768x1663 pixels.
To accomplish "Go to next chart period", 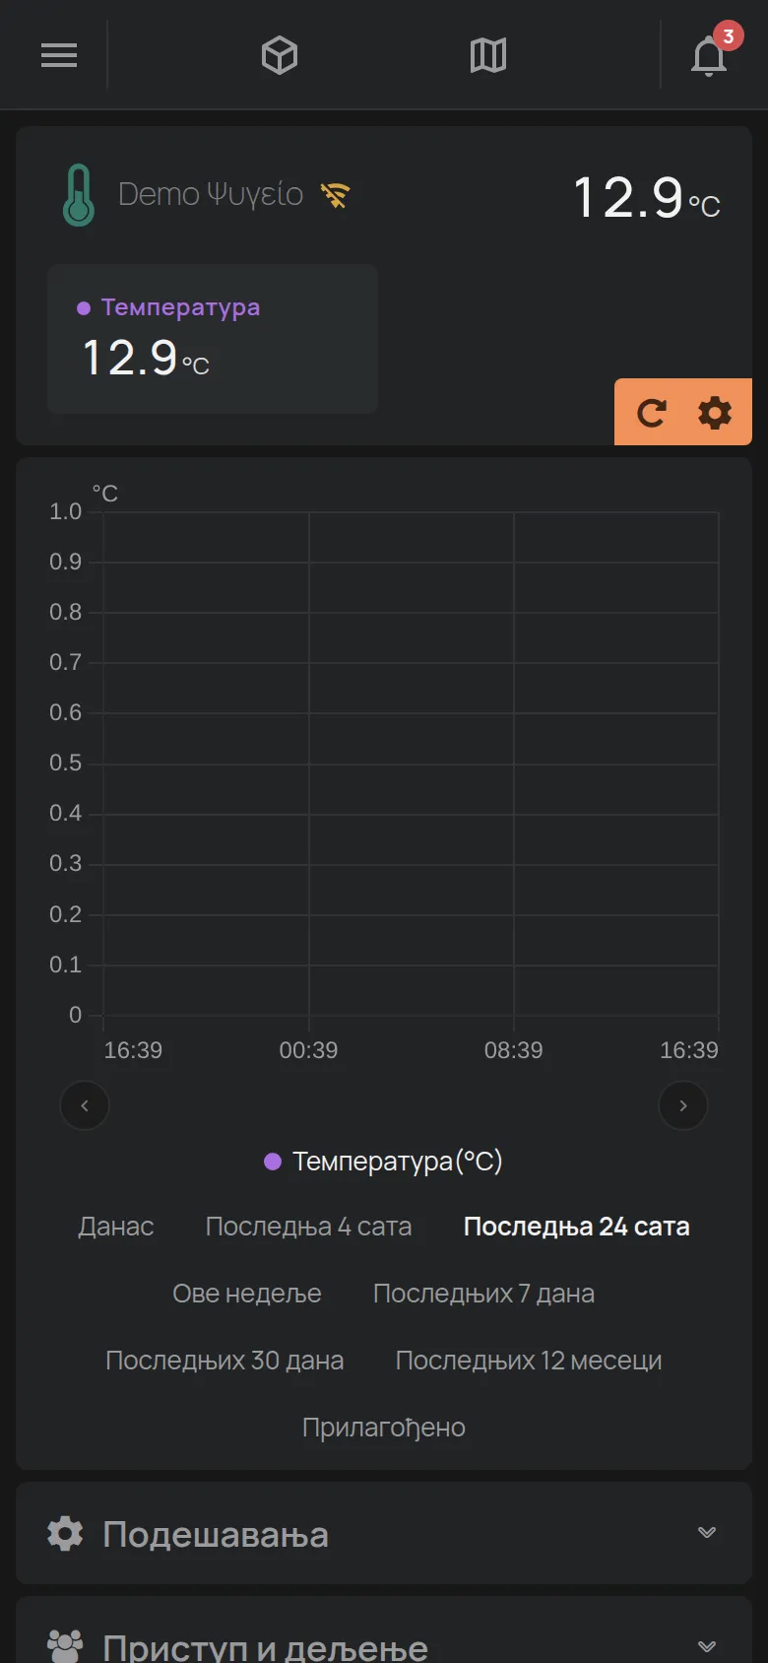I will point(683,1105).
